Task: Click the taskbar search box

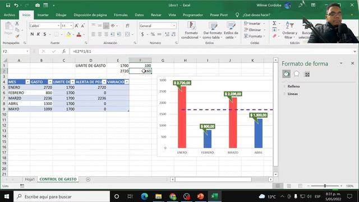Action: pyautogui.click(x=62, y=196)
